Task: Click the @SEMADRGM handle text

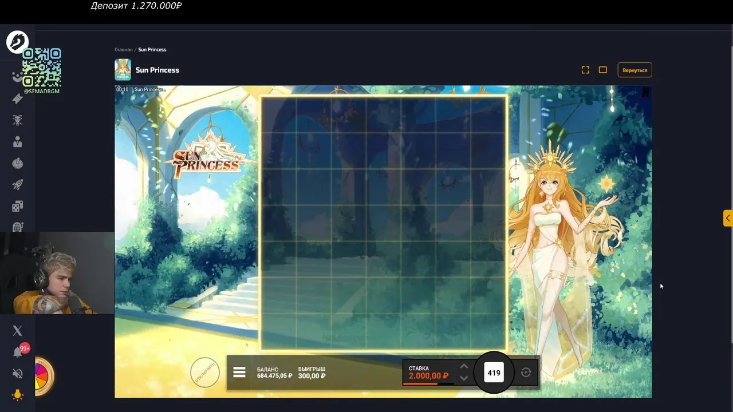Action: tap(42, 91)
